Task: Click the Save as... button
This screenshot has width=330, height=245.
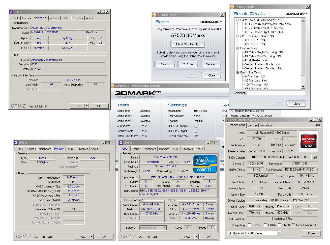Action: 212,64
